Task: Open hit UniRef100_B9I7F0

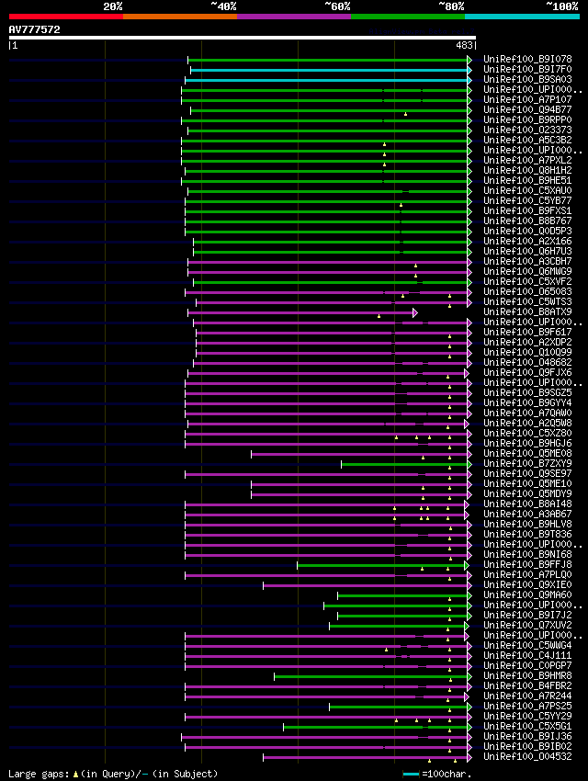Action: [x=527, y=69]
